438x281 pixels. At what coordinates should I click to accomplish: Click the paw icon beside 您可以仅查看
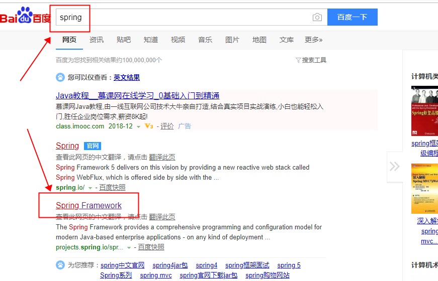tap(60, 77)
